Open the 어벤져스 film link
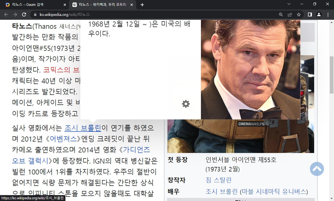This screenshot has width=334, height=201. point(63,139)
